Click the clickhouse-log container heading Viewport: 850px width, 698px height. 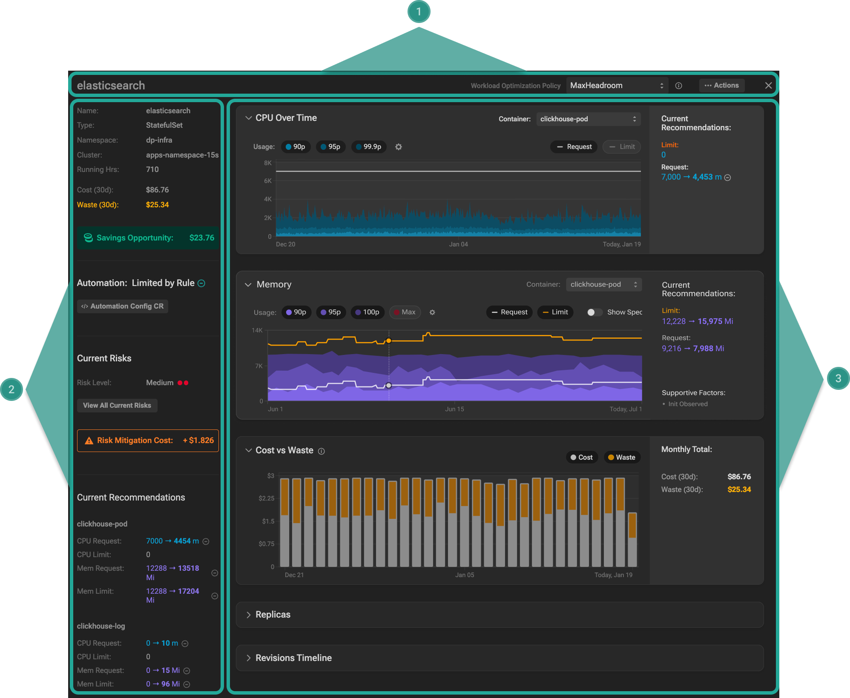click(x=101, y=626)
